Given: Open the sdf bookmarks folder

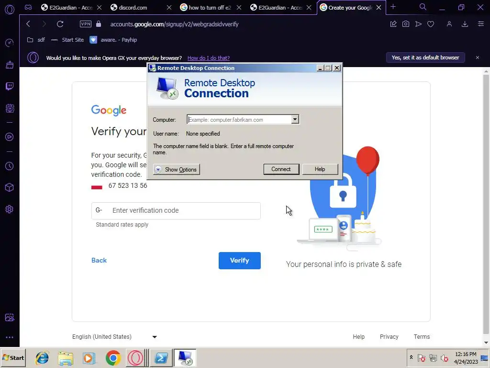Looking at the screenshot, I should pyautogui.click(x=36, y=40).
